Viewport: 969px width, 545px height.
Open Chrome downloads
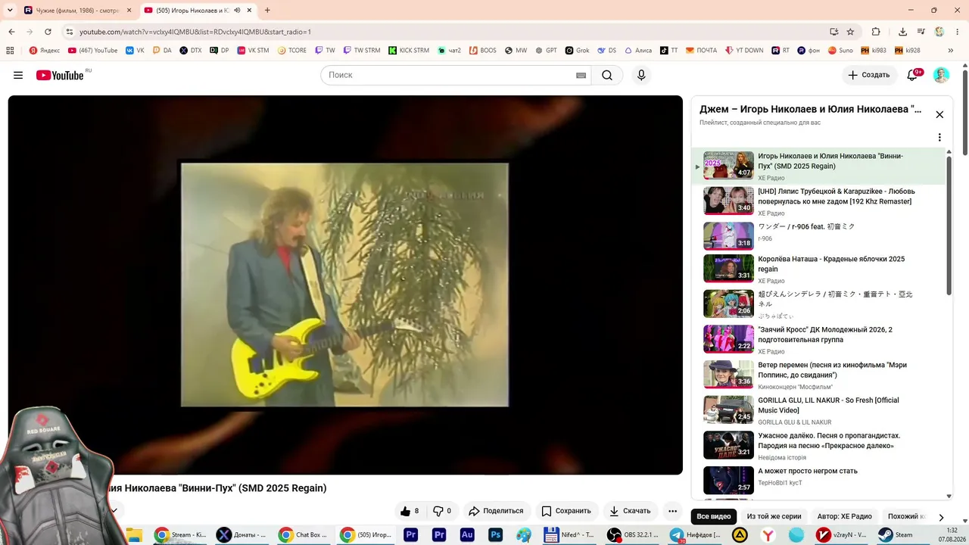click(x=902, y=32)
